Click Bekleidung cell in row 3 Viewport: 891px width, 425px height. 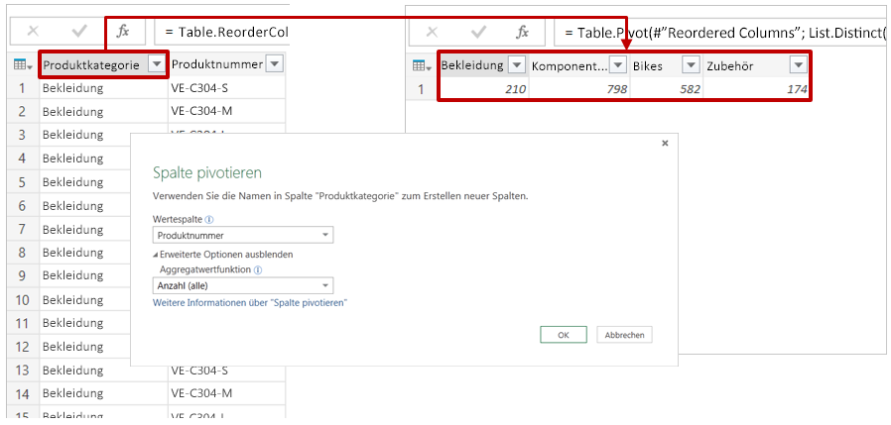[85, 135]
